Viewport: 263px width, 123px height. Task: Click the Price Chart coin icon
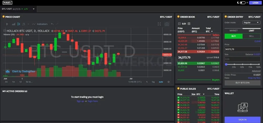click(3, 17)
